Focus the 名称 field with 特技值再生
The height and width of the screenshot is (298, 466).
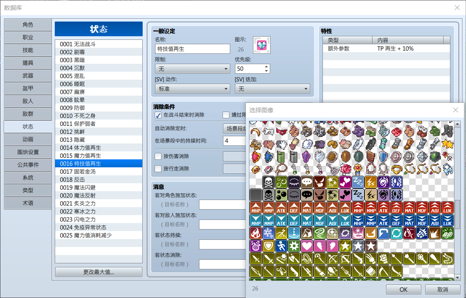(x=192, y=49)
